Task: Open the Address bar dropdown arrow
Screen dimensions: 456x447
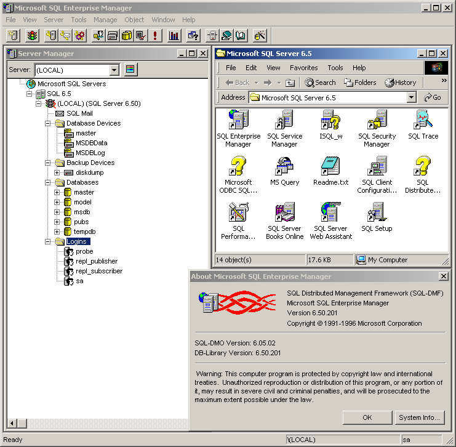Action: pyautogui.click(x=411, y=97)
